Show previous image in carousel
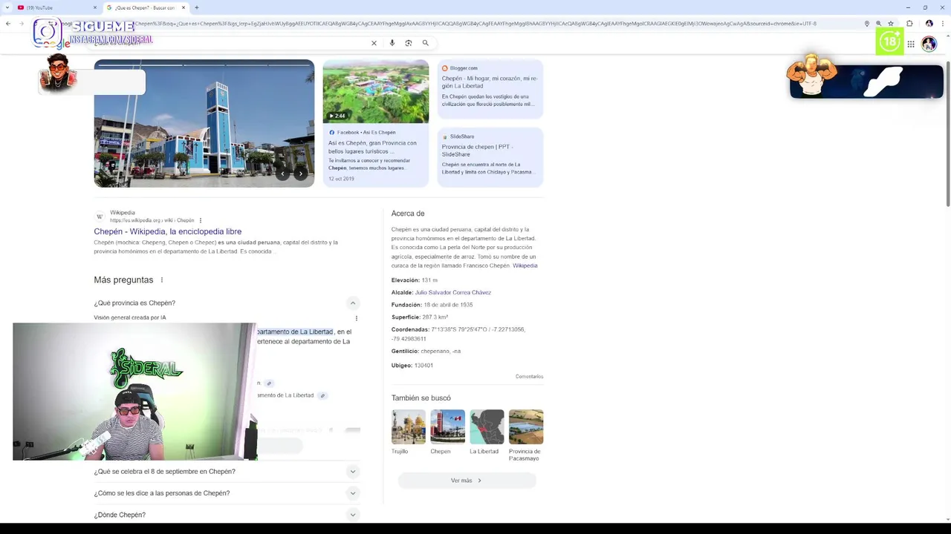 tap(282, 174)
